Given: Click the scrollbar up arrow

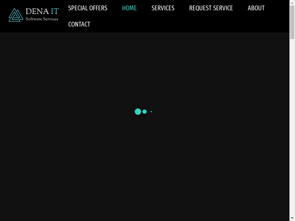Looking at the screenshot, I should [x=292, y=2].
